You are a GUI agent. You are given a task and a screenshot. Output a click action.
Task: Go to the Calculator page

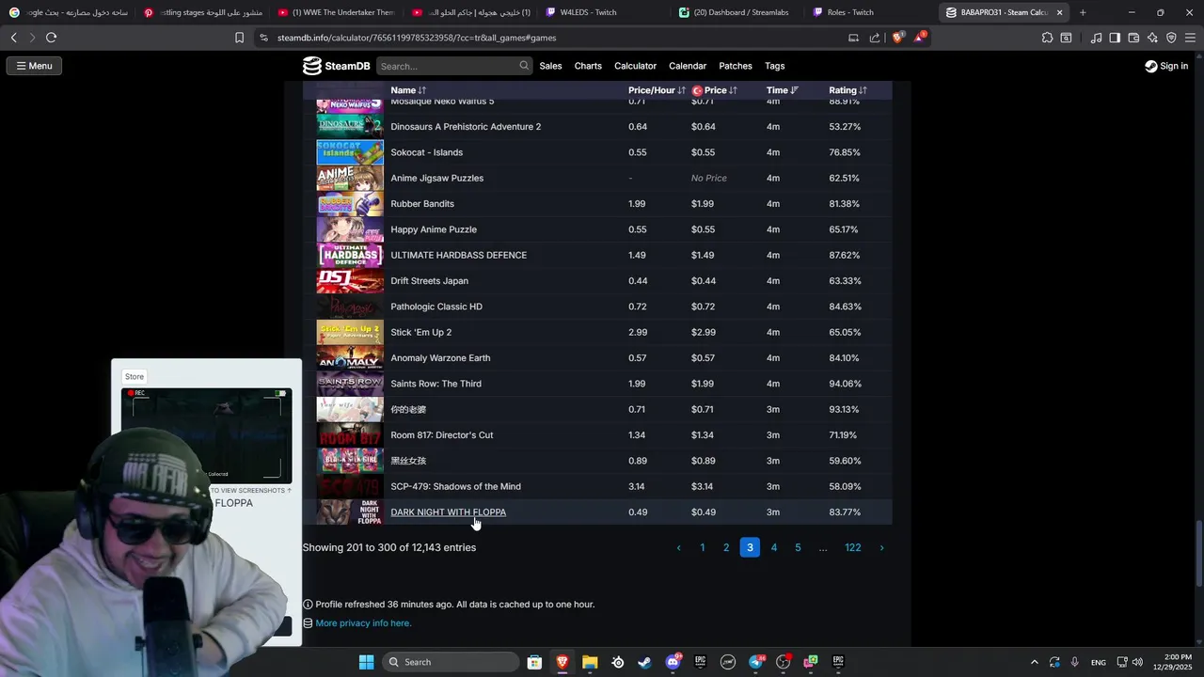pyautogui.click(x=635, y=66)
